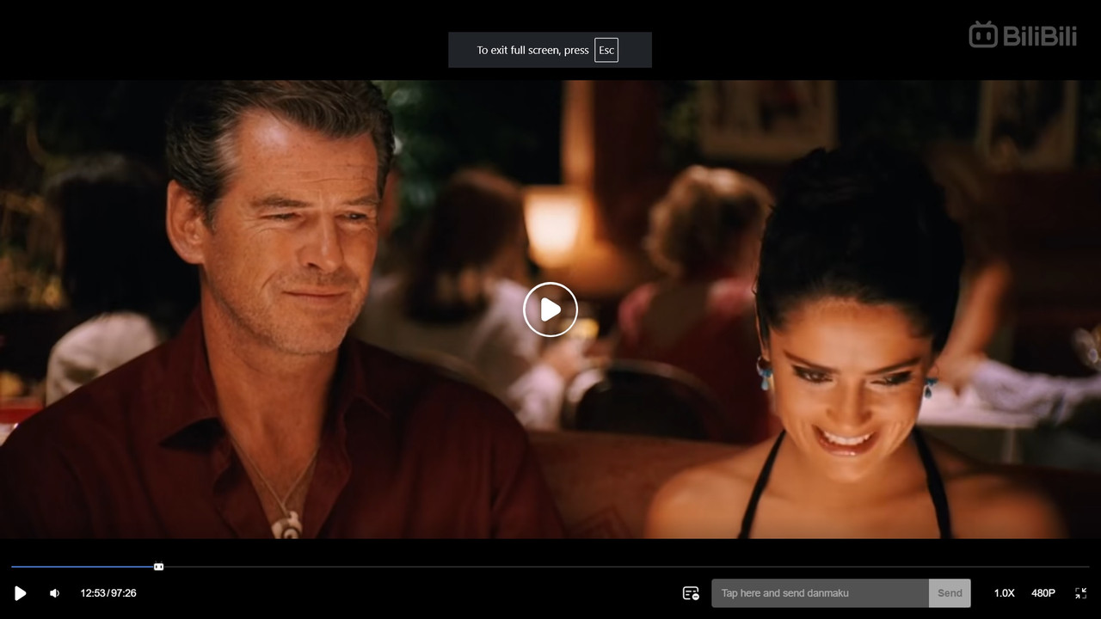Screen dimensions: 1101x619
Task: Click the 12:53 / 97:26 time display
Action: tap(108, 593)
